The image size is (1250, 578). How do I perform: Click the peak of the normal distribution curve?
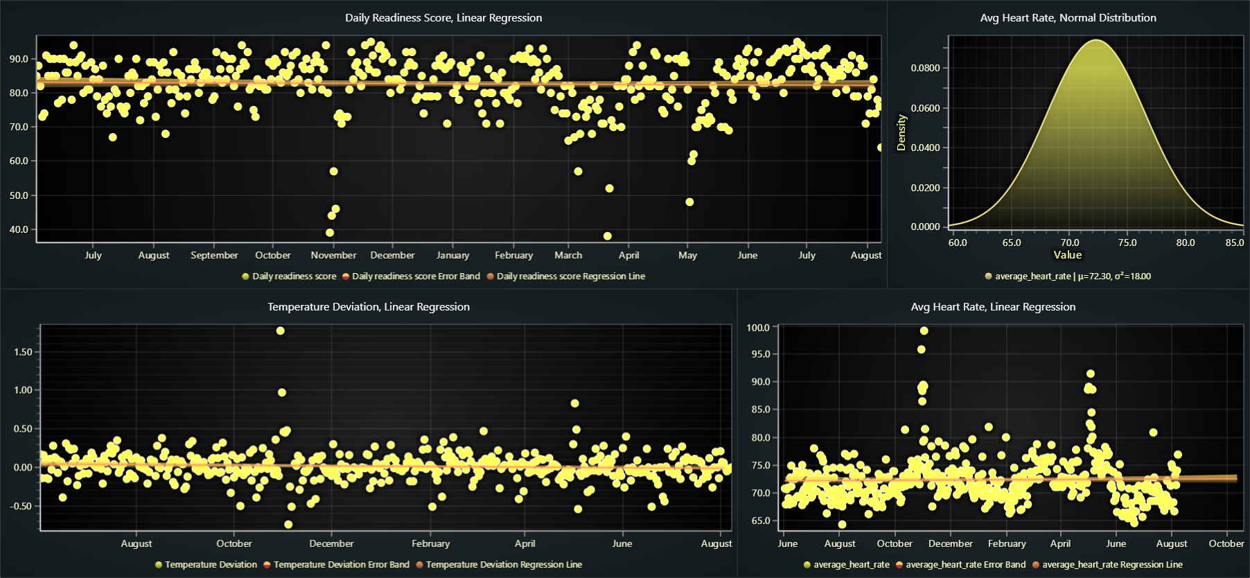tap(1095, 40)
